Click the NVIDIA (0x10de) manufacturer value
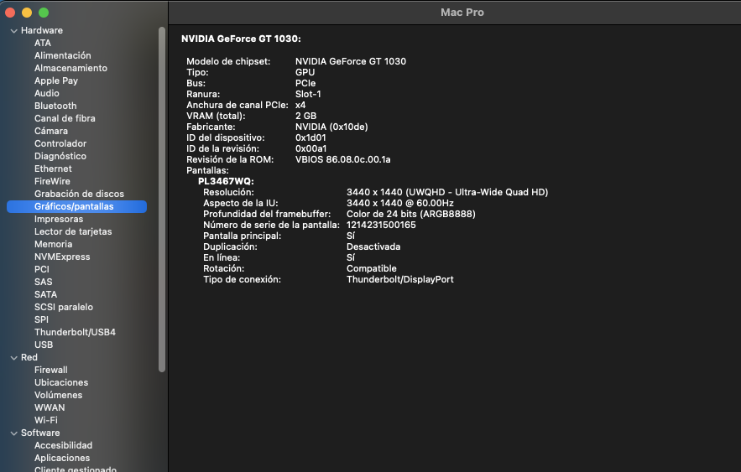The image size is (741, 472). (x=331, y=127)
